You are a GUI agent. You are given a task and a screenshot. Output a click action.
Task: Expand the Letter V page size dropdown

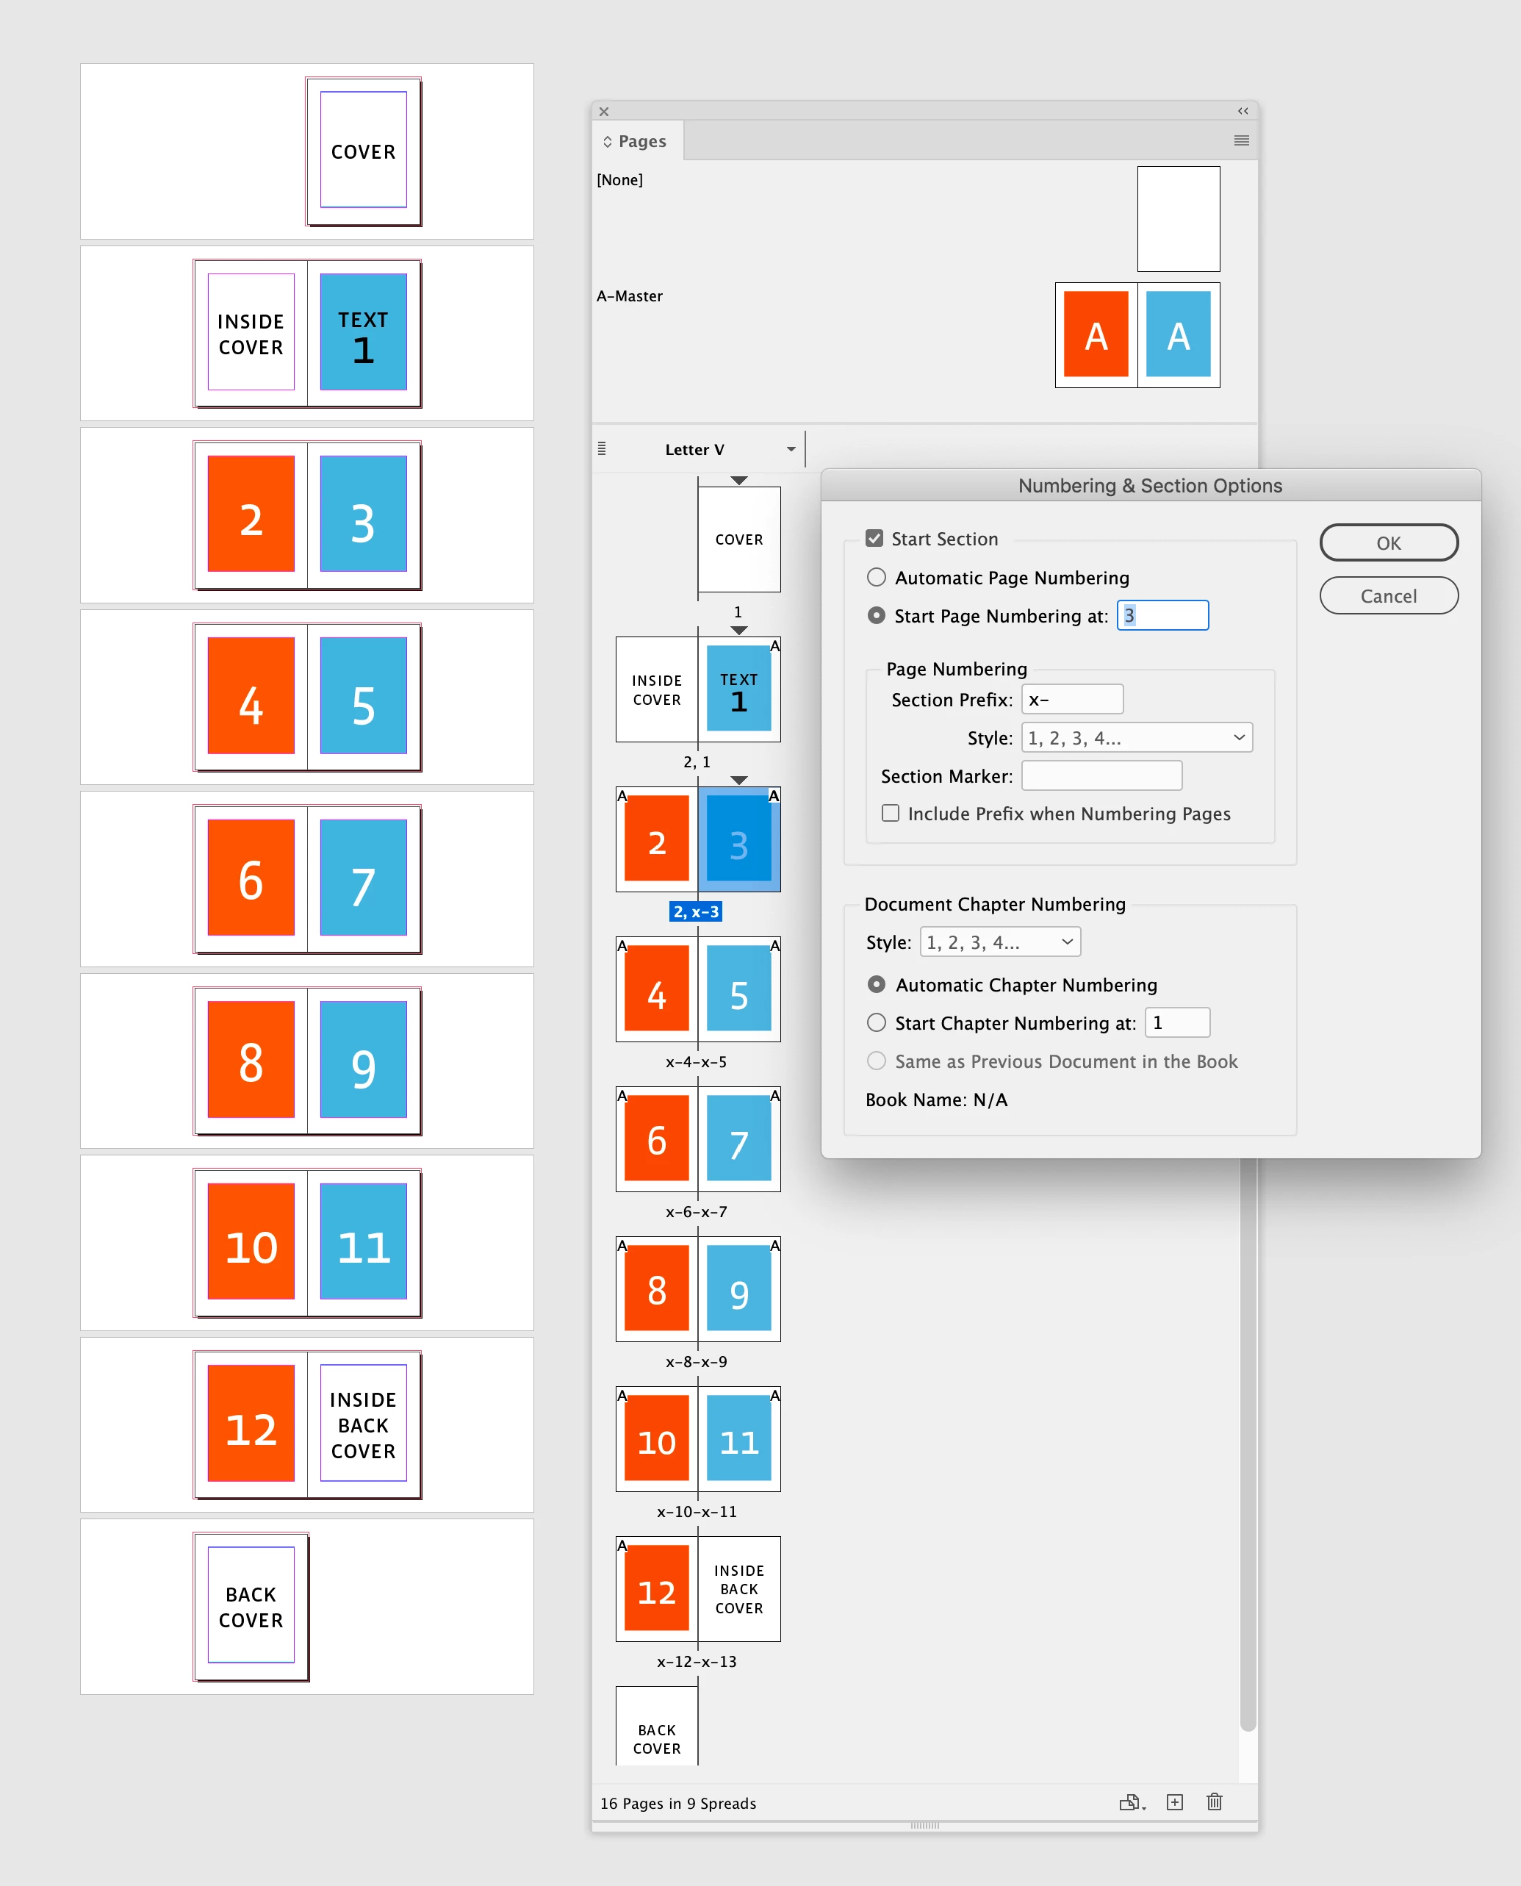tap(791, 450)
